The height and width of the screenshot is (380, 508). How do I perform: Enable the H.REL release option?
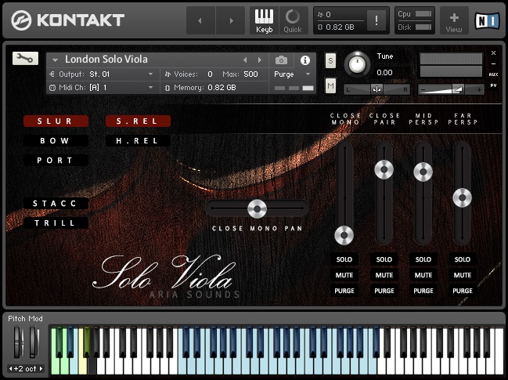click(138, 141)
